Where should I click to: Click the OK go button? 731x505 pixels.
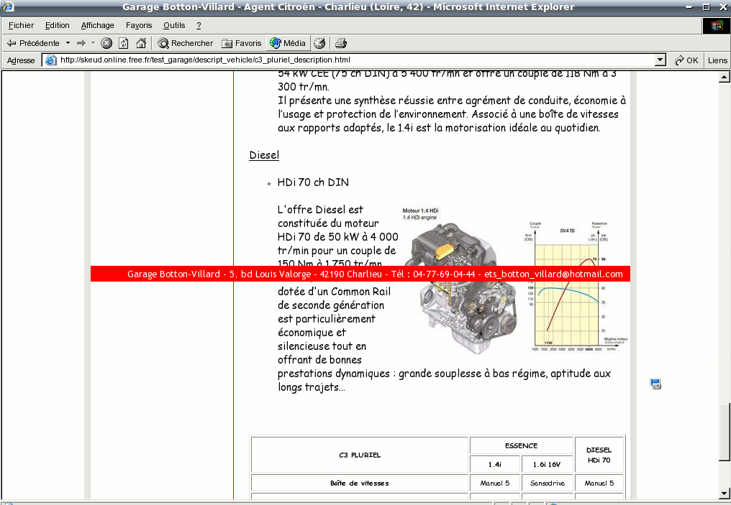[x=686, y=60]
